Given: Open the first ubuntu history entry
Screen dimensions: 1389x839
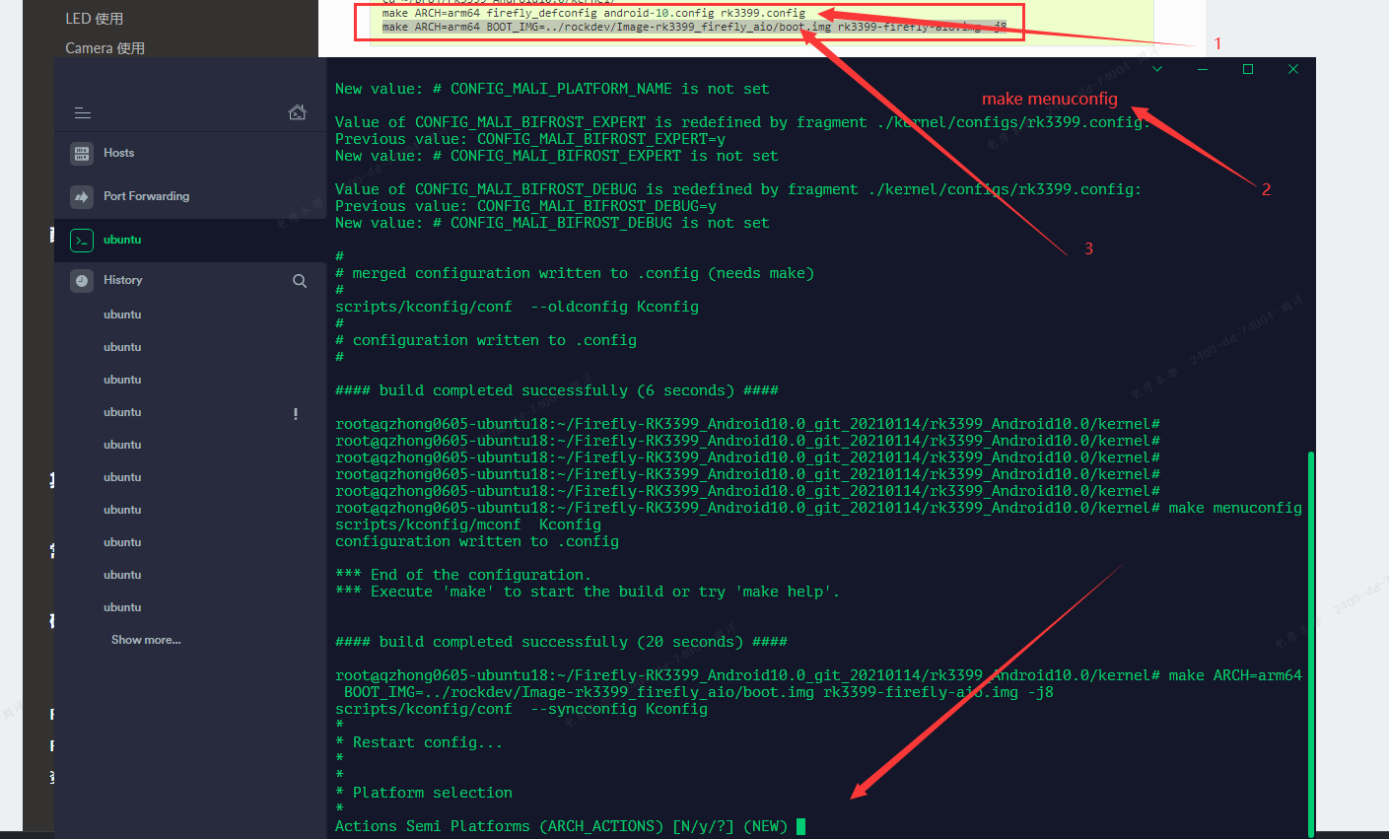Looking at the screenshot, I should click(122, 315).
